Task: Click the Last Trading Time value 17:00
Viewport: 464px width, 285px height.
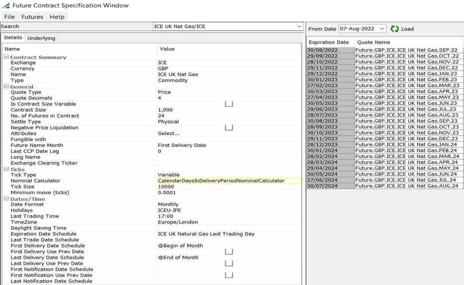Action: coord(165,216)
